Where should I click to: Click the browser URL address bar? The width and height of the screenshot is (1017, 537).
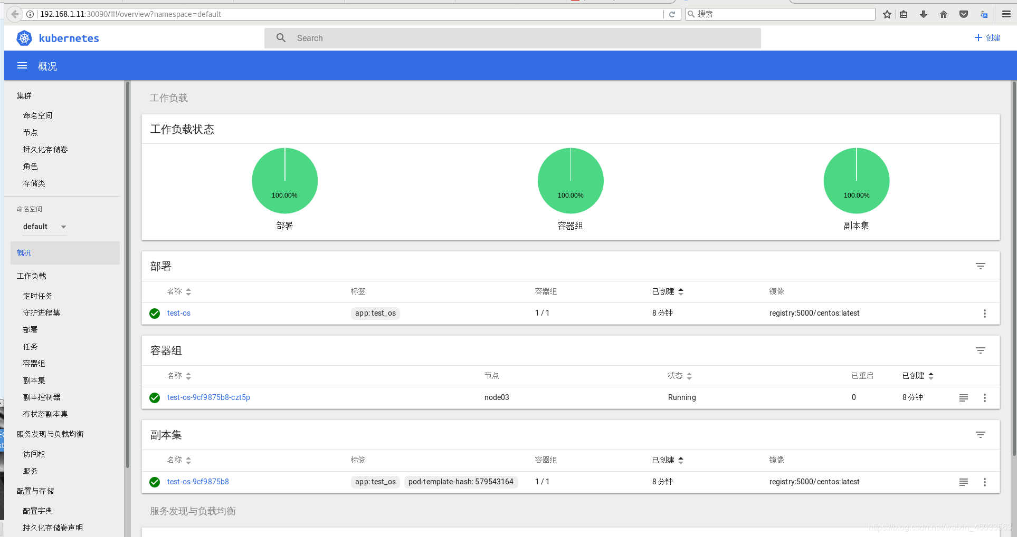[x=348, y=14]
